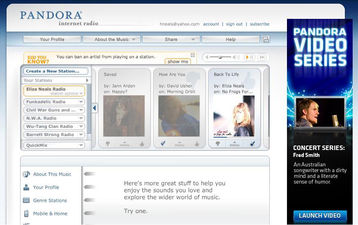Toggle thumbs down check on How Are You
Screen dimensions: 358x225
click(x=163, y=143)
